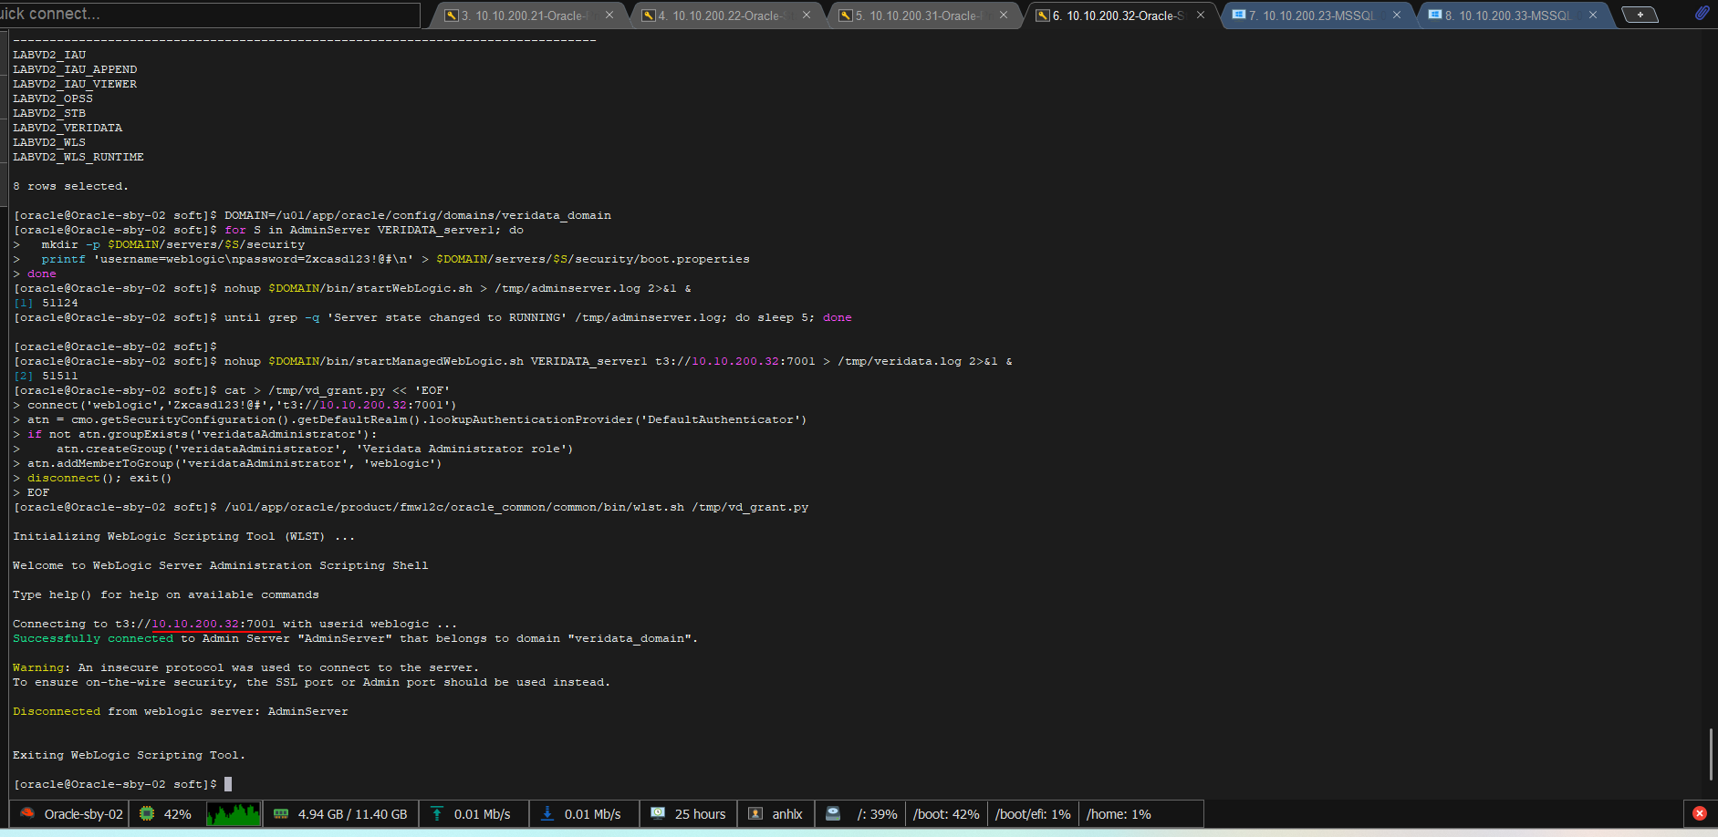This screenshot has height=837, width=1718.
Task: Click the SSH key icon on tab 6
Action: coord(1043,15)
